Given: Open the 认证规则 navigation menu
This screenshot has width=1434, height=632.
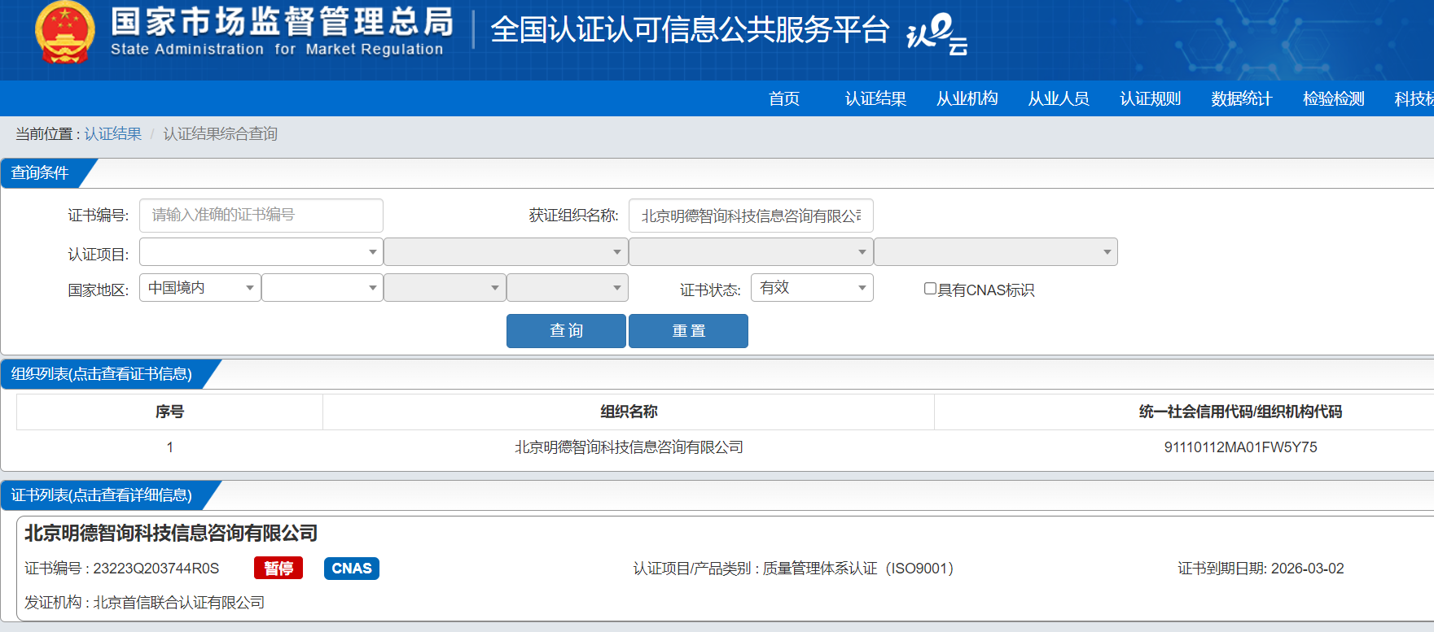Looking at the screenshot, I should pyautogui.click(x=1151, y=98).
